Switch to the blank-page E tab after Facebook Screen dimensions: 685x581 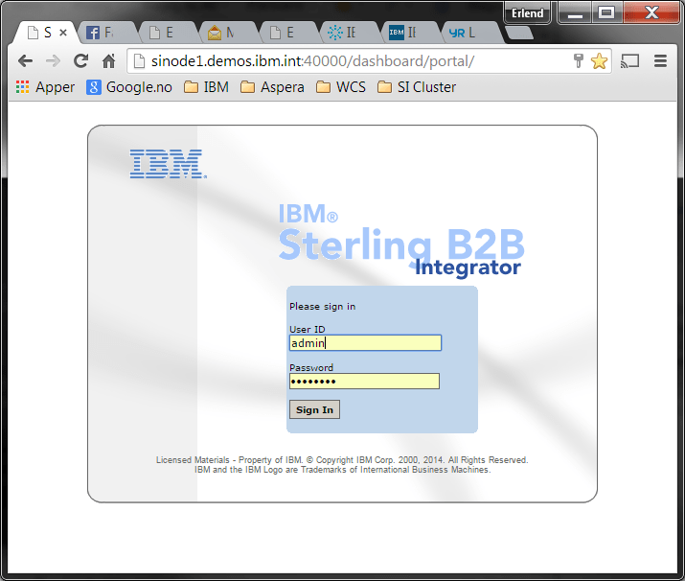(x=168, y=33)
